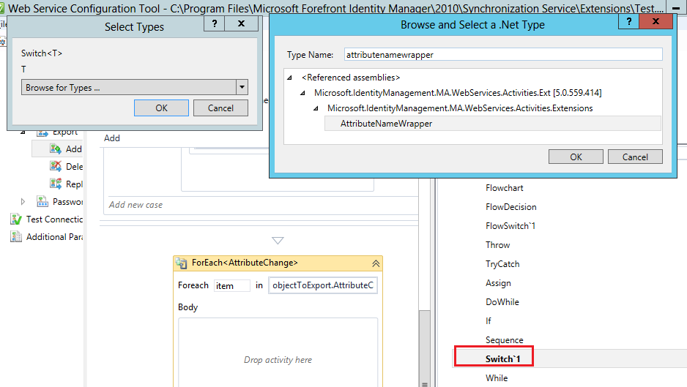Close the Select Types dialog
This screenshot has width=687, height=387.
[x=241, y=23]
